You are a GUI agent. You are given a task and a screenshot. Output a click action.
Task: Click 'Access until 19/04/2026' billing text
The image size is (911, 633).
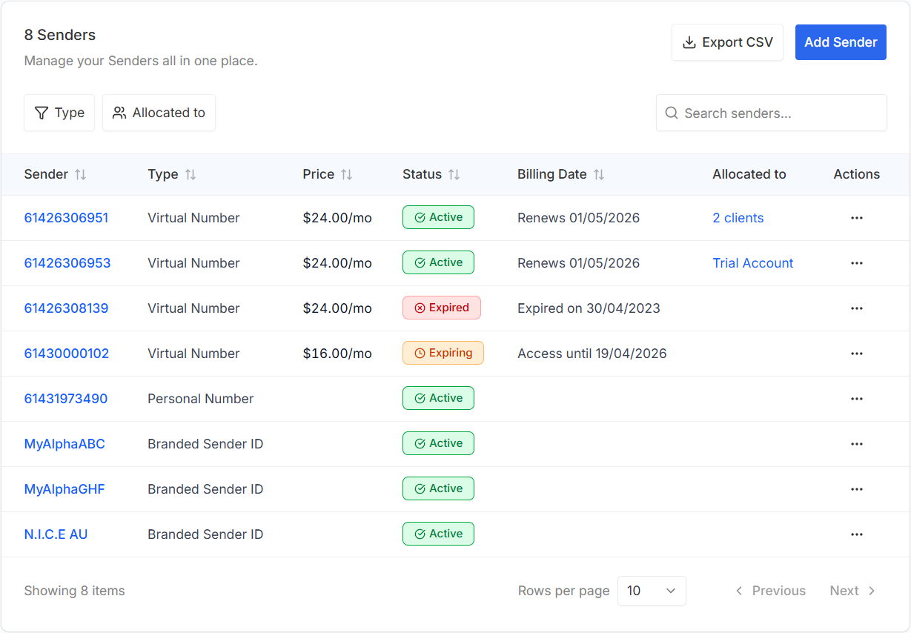click(x=592, y=354)
